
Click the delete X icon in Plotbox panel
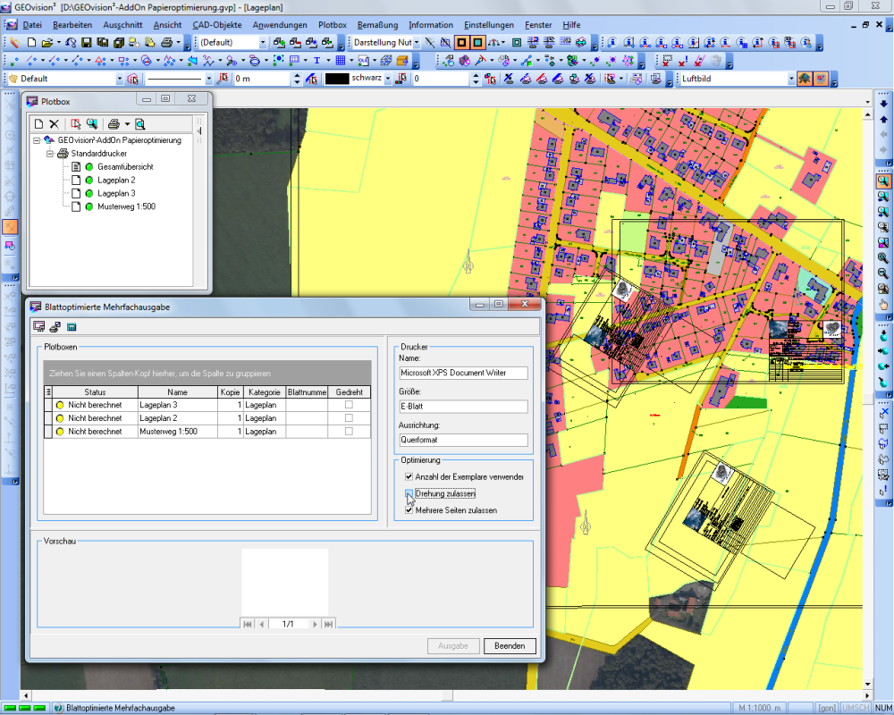pos(54,124)
